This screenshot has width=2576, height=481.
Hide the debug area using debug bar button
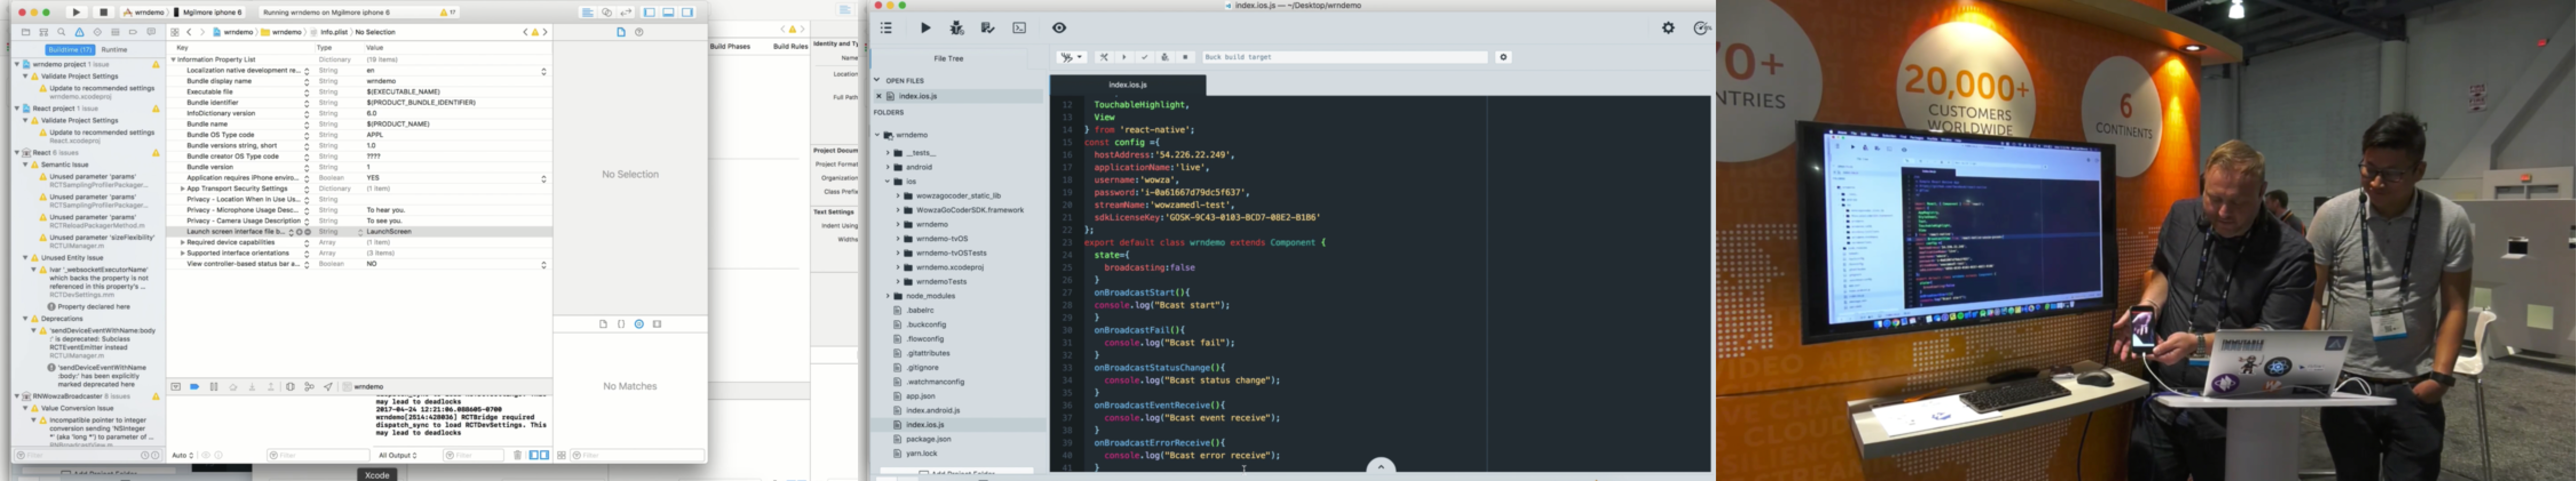pos(176,387)
